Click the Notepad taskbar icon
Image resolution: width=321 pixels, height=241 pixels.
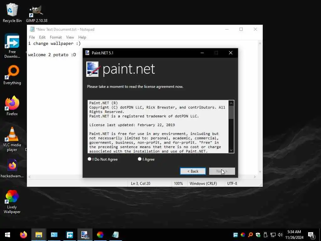115,235
